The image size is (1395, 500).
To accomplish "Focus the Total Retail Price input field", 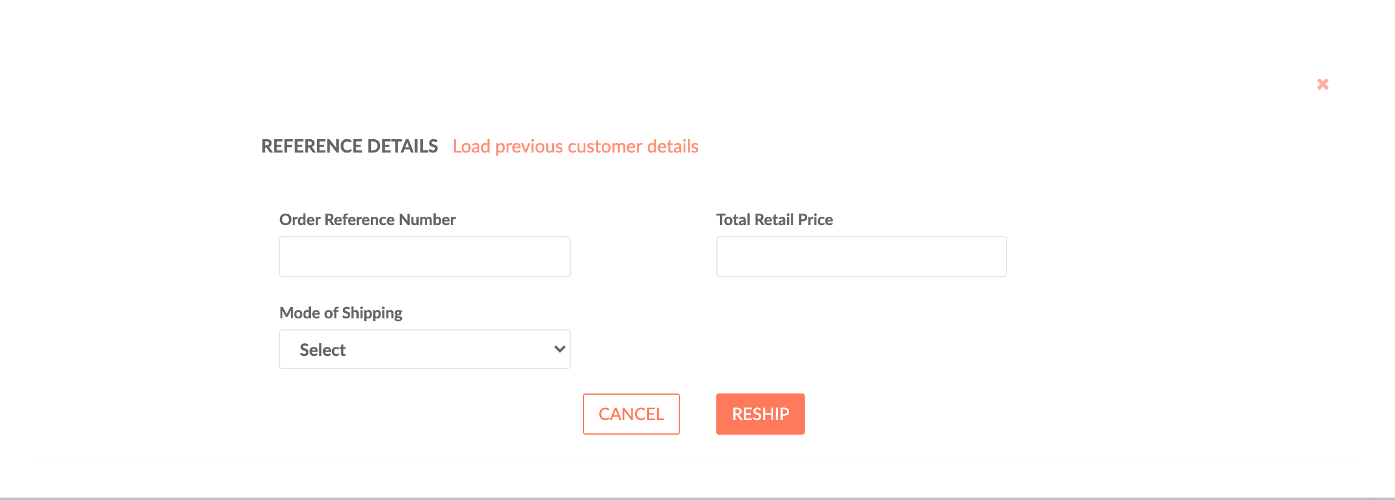I will pyautogui.click(x=861, y=257).
